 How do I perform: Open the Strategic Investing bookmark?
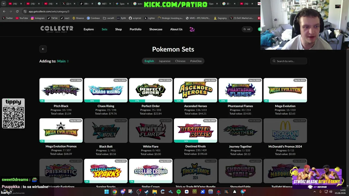[x=170, y=18]
